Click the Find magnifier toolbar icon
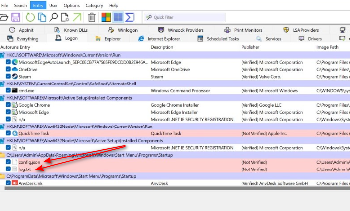 tap(53, 17)
